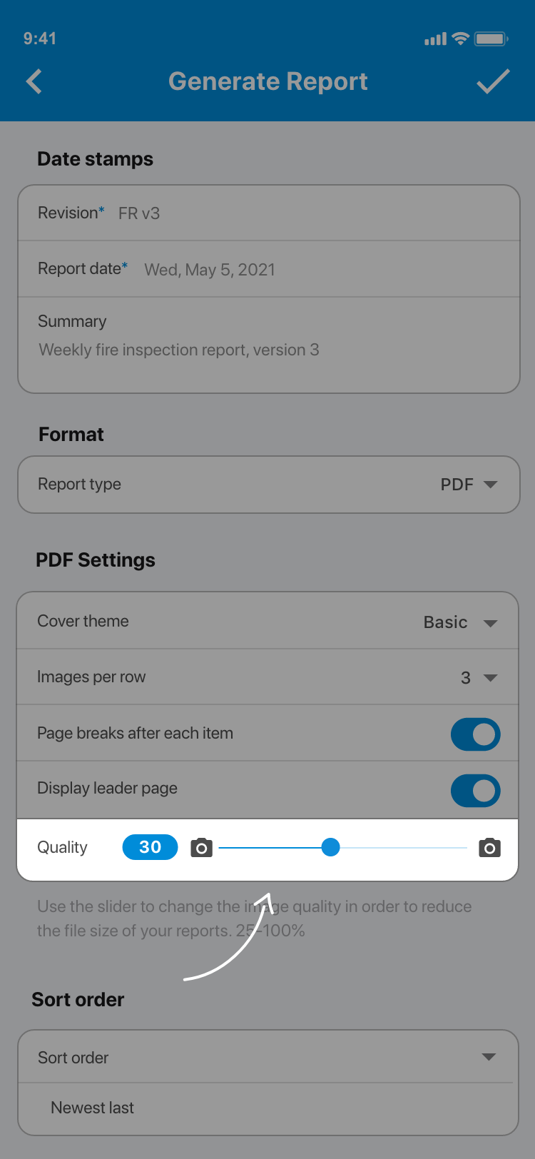
Task: Tap the cellular signal bars icon
Action: pyautogui.click(x=435, y=39)
